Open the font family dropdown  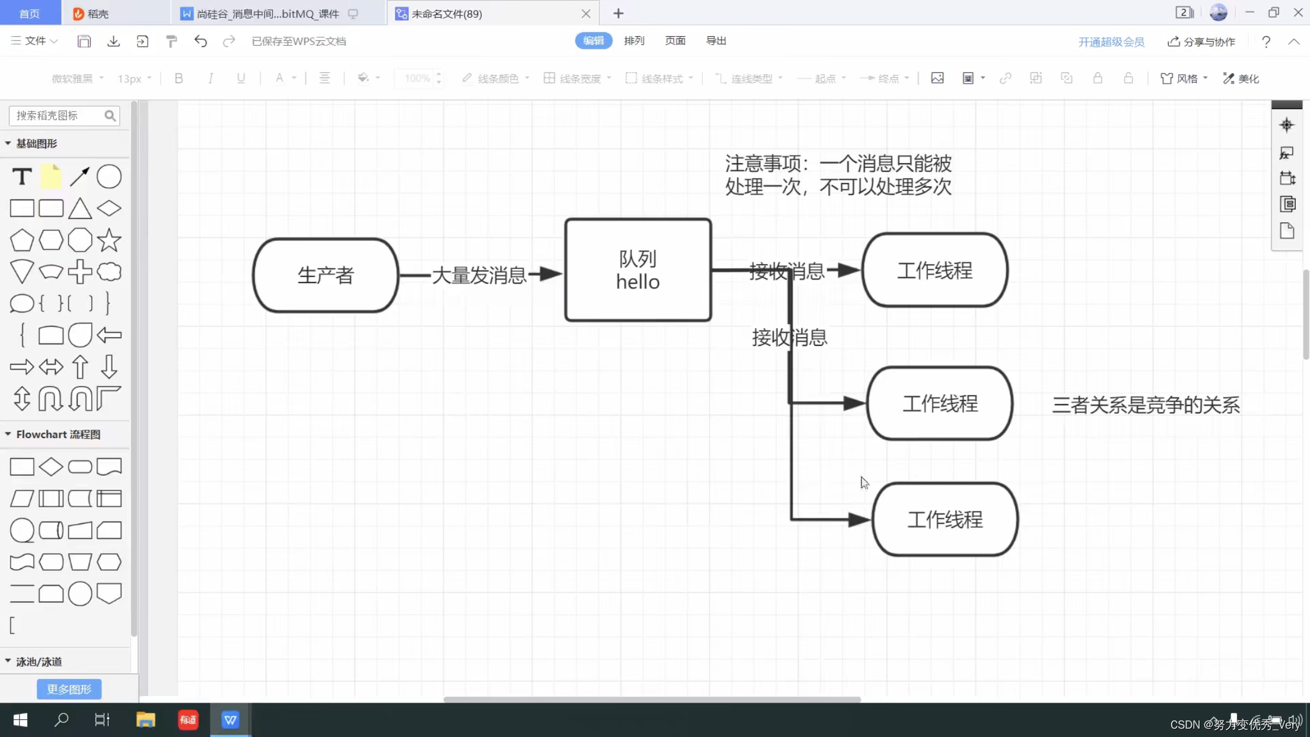pyautogui.click(x=78, y=78)
